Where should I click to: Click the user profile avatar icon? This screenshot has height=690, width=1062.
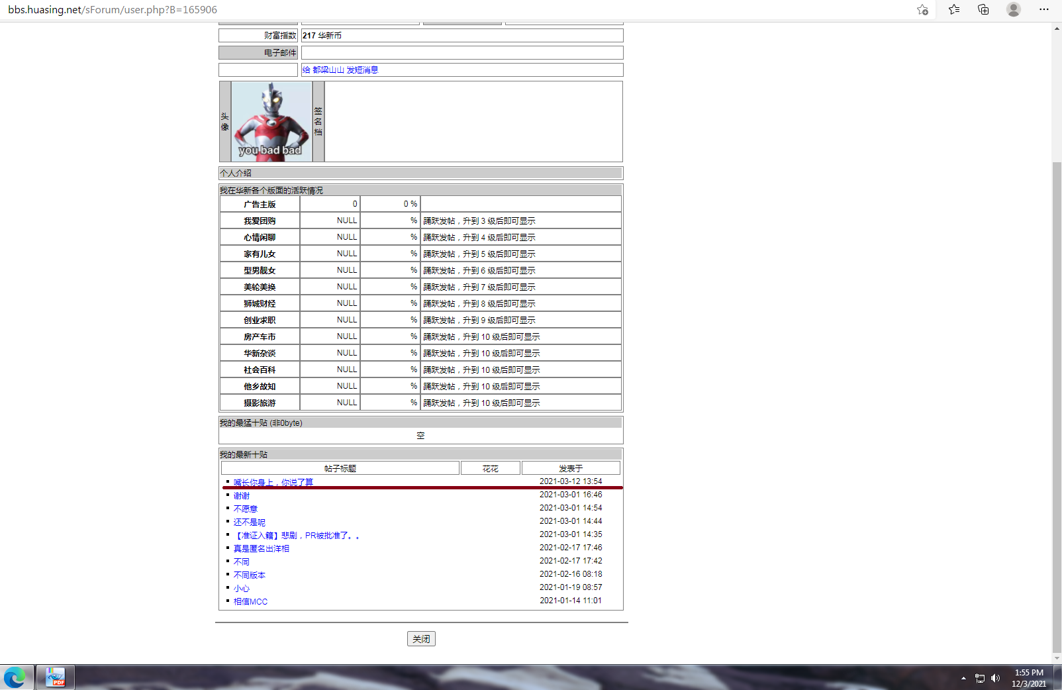pyautogui.click(x=1013, y=9)
